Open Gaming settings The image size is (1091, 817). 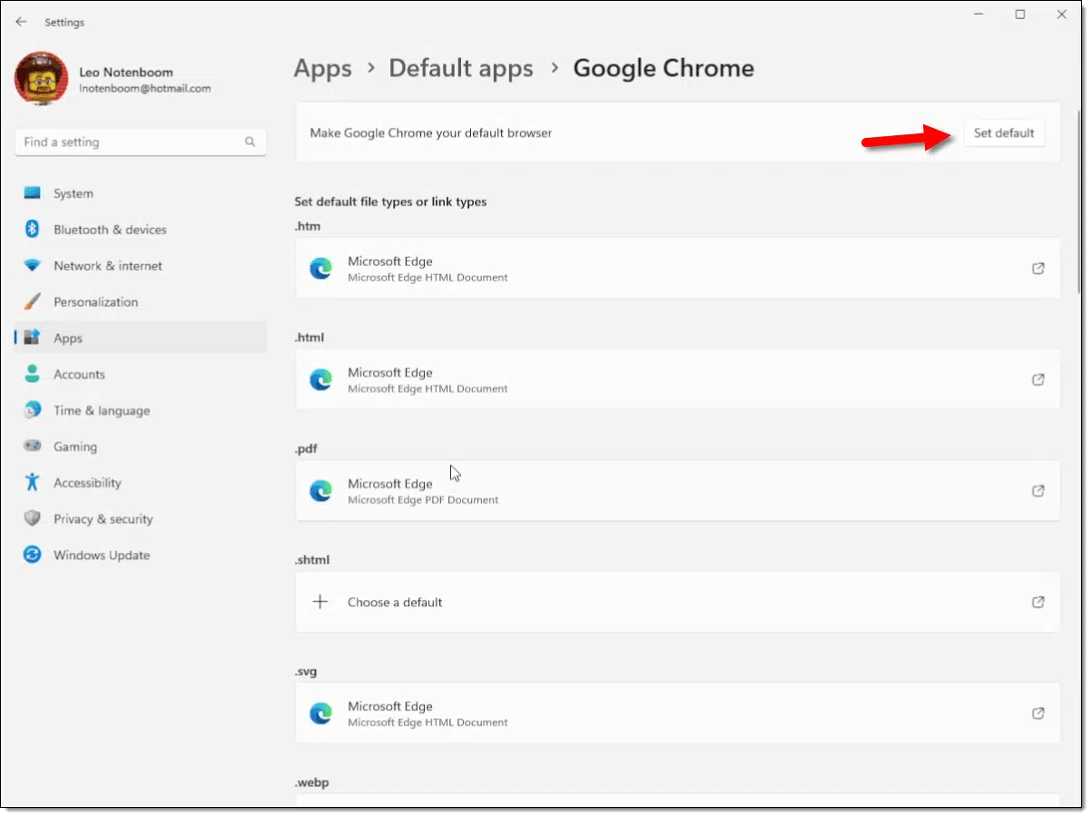141,447
